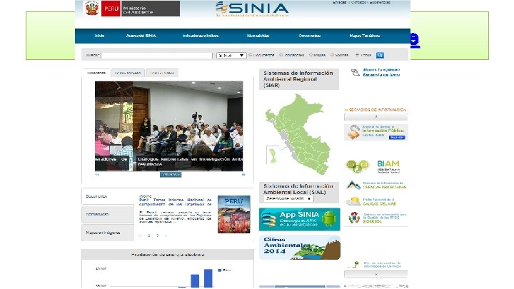Select the Documentos side tab
This screenshot has width=514, height=289.
[108, 196]
